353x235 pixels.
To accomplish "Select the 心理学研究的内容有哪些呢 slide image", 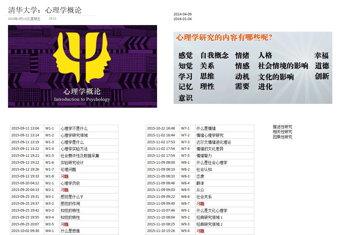I will point(253,68).
